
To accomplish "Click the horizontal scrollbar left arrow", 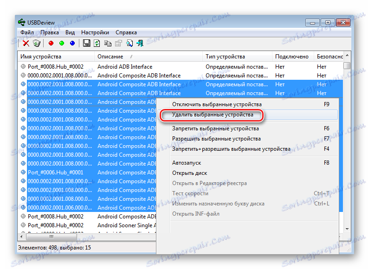I will point(21,237).
